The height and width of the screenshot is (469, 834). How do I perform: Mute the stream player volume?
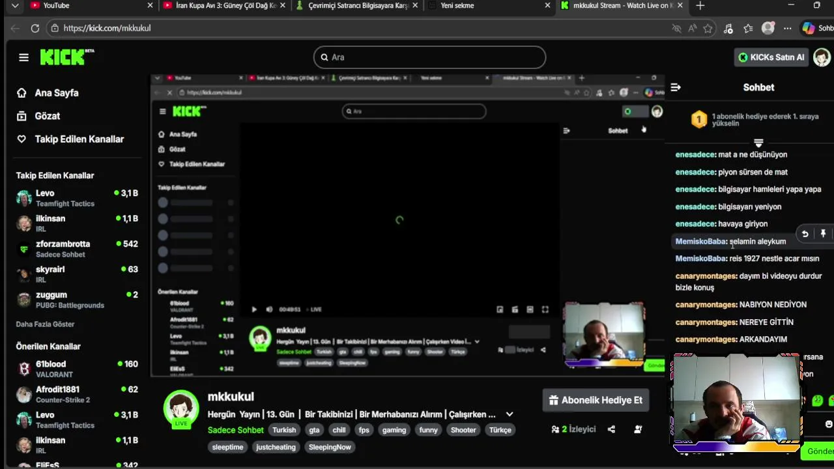click(x=269, y=310)
